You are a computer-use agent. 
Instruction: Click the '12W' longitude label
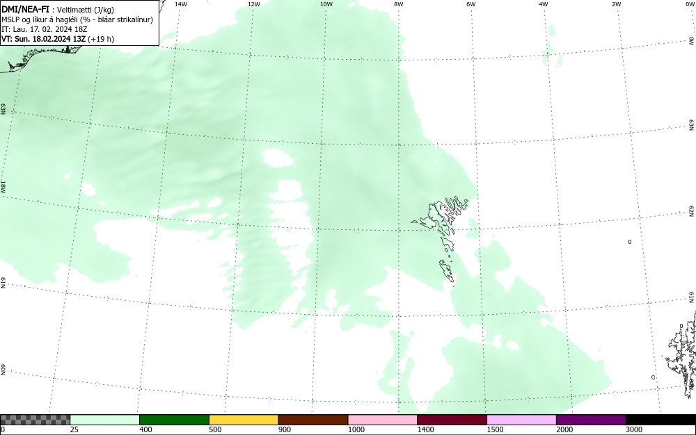pyautogui.click(x=254, y=4)
